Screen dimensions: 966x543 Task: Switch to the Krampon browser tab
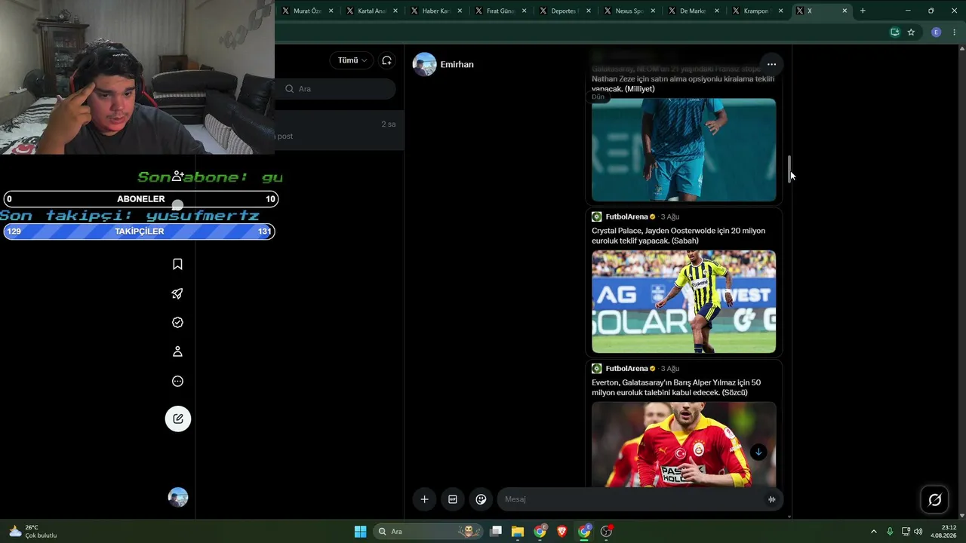758,11
